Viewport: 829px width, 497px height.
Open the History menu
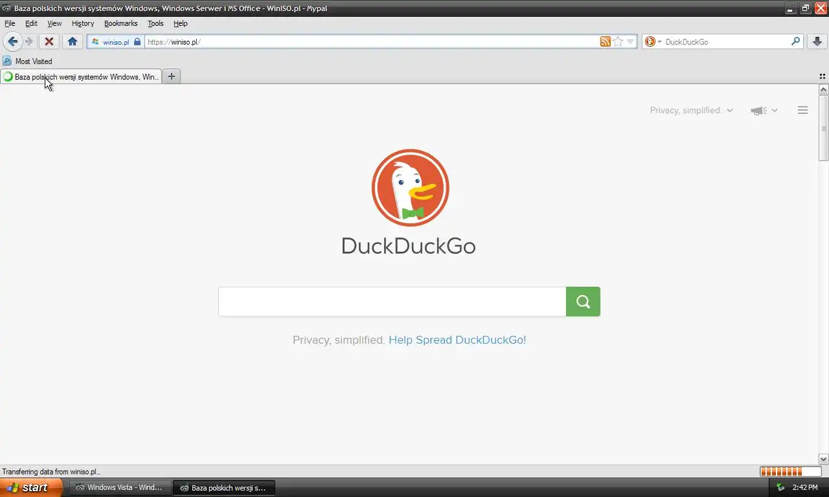coord(83,23)
